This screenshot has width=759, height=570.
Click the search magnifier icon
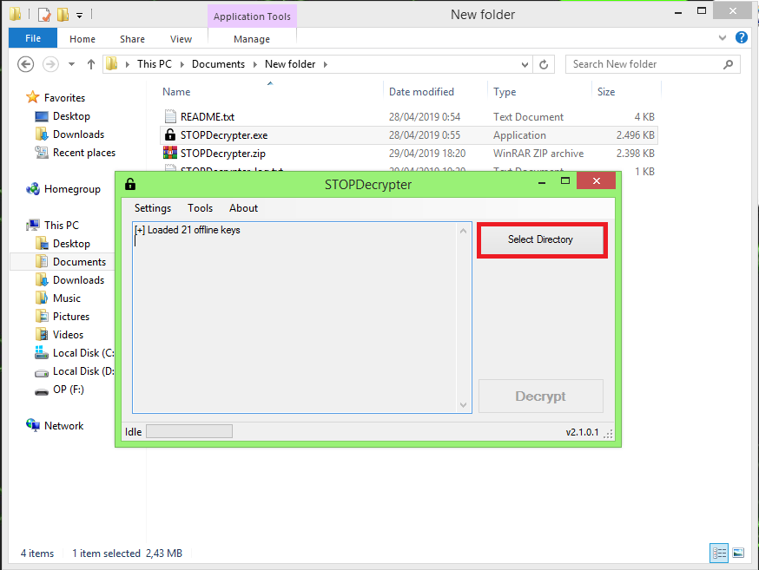click(x=728, y=64)
